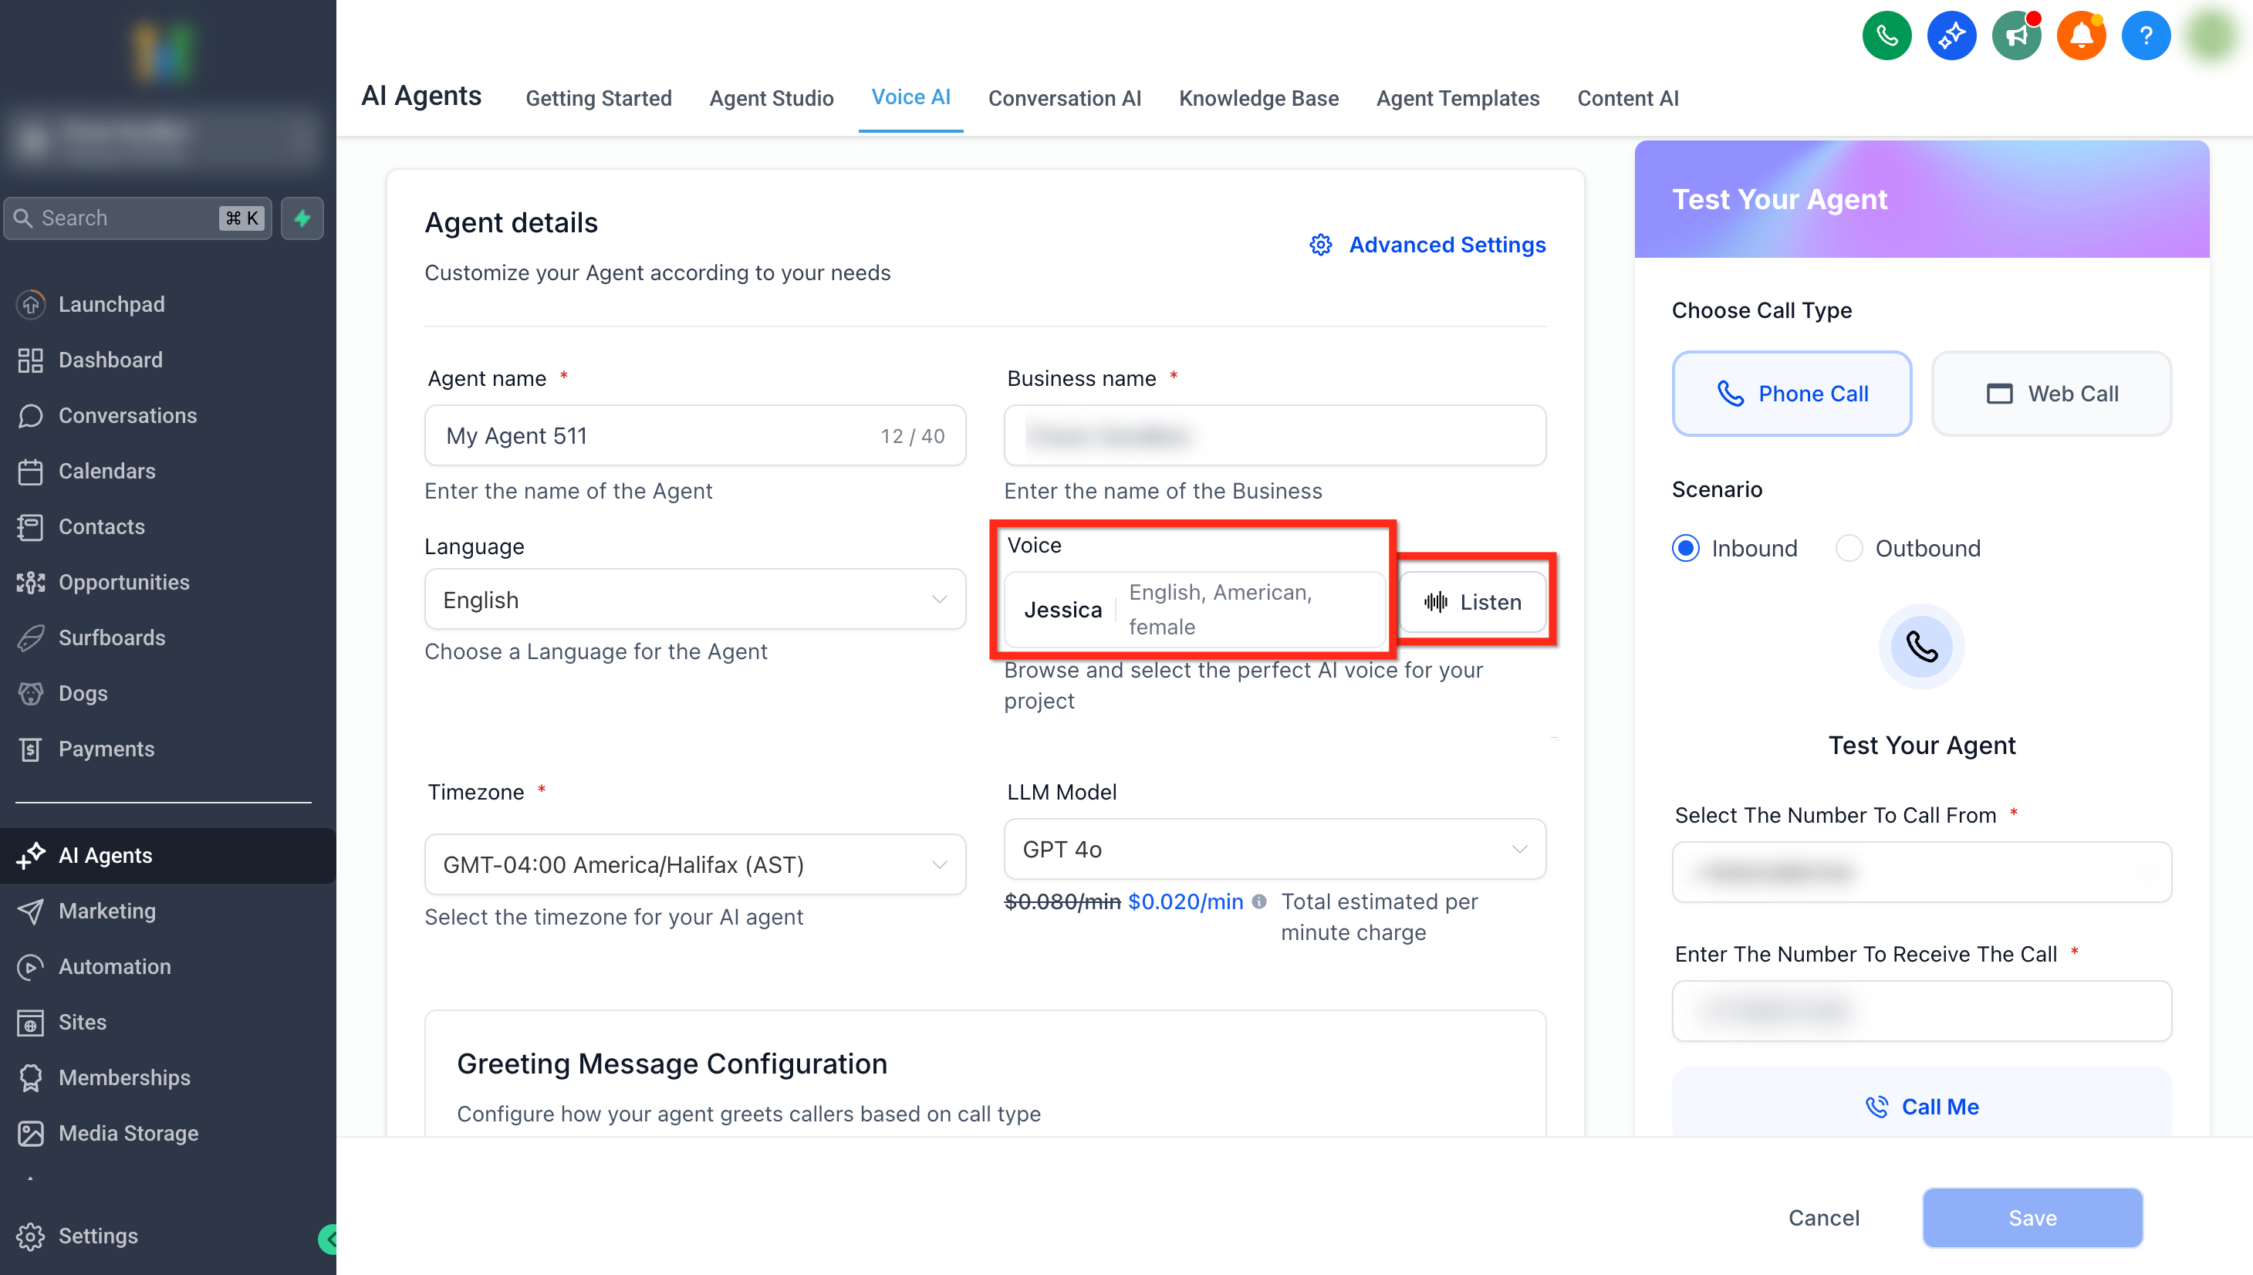
Task: Select the Outbound scenario radio button
Action: coord(1849,548)
